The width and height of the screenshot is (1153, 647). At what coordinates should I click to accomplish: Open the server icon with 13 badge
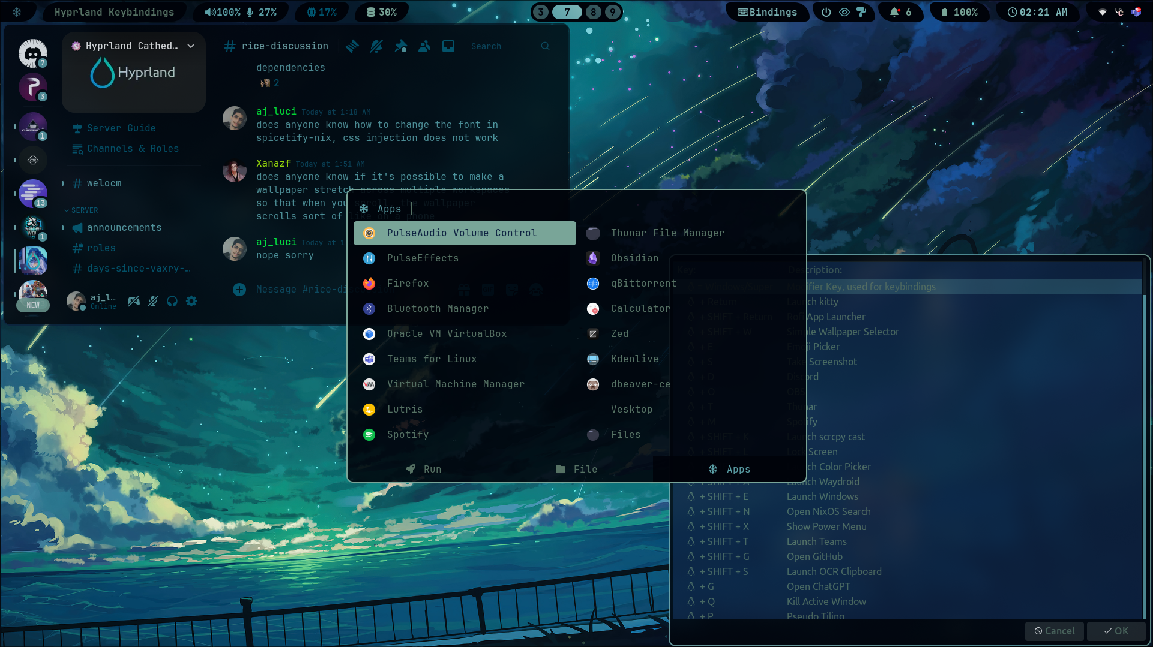coord(32,194)
